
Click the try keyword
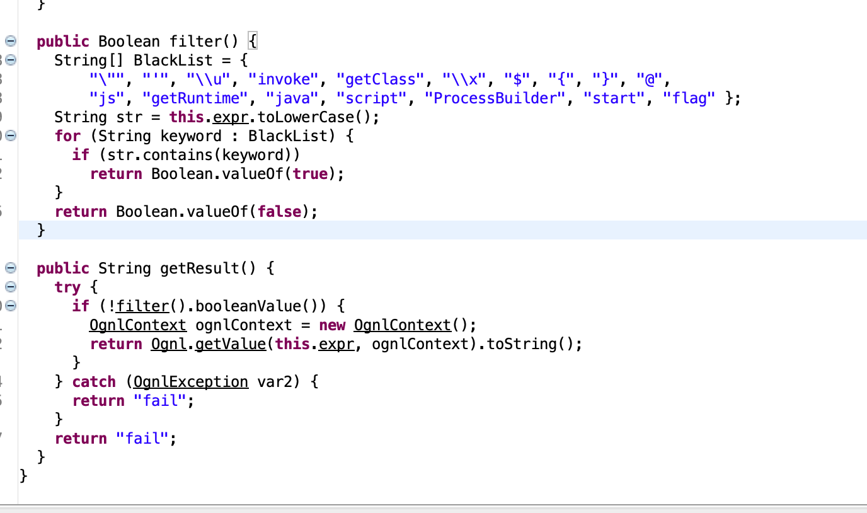(67, 287)
